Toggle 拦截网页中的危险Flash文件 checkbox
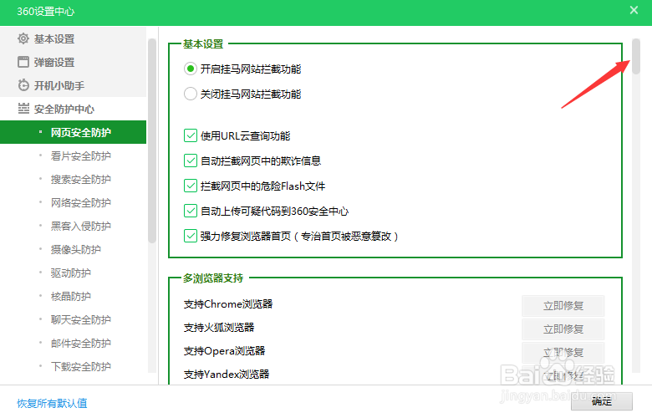This screenshot has width=652, height=418. pyautogui.click(x=191, y=186)
